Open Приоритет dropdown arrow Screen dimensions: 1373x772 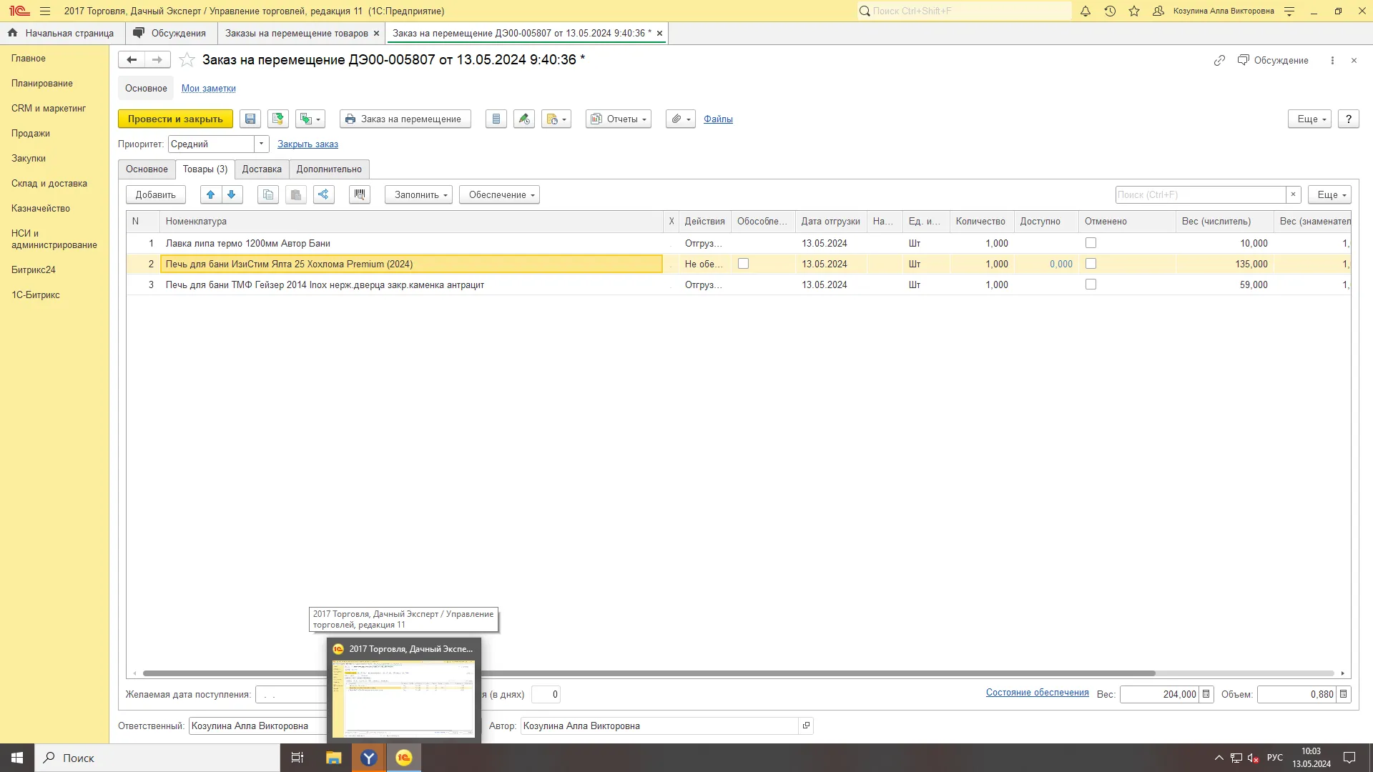pyautogui.click(x=262, y=144)
